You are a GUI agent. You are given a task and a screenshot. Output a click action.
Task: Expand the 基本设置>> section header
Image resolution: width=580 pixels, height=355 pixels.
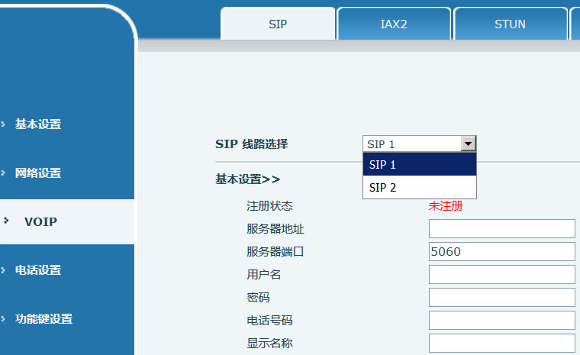pyautogui.click(x=248, y=179)
